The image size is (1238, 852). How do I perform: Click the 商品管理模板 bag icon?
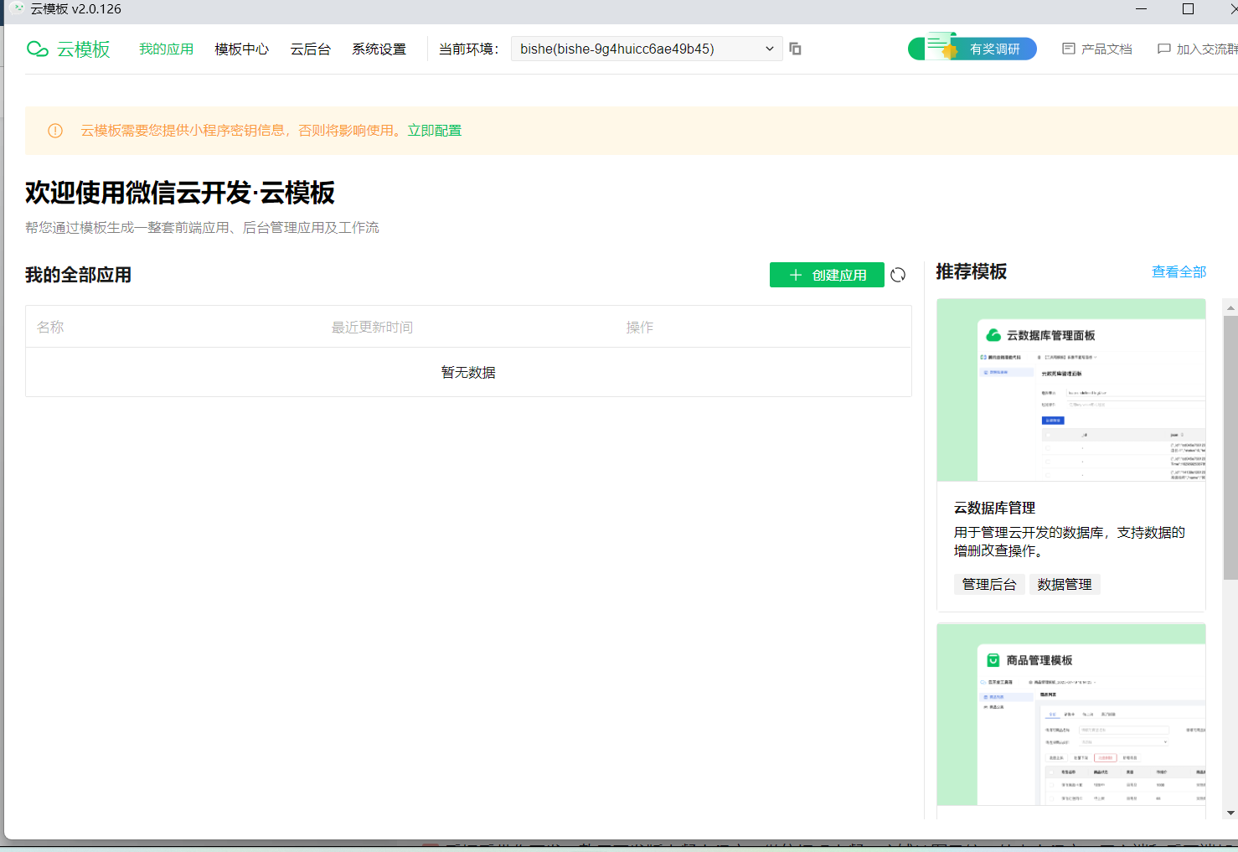click(993, 660)
